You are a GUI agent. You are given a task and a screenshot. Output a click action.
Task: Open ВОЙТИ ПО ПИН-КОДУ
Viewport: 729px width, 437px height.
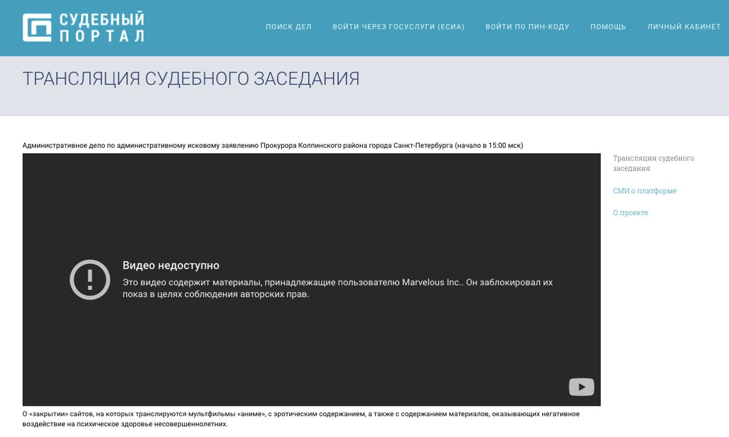(x=527, y=27)
